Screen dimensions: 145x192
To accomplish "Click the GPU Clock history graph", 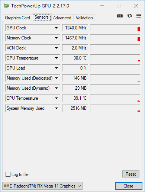I will (115, 28).
